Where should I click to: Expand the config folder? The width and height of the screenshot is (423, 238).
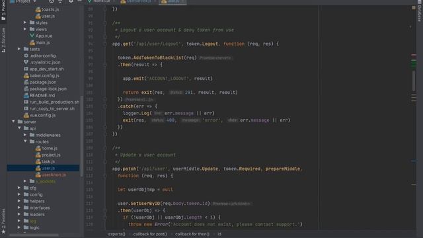click(19, 194)
